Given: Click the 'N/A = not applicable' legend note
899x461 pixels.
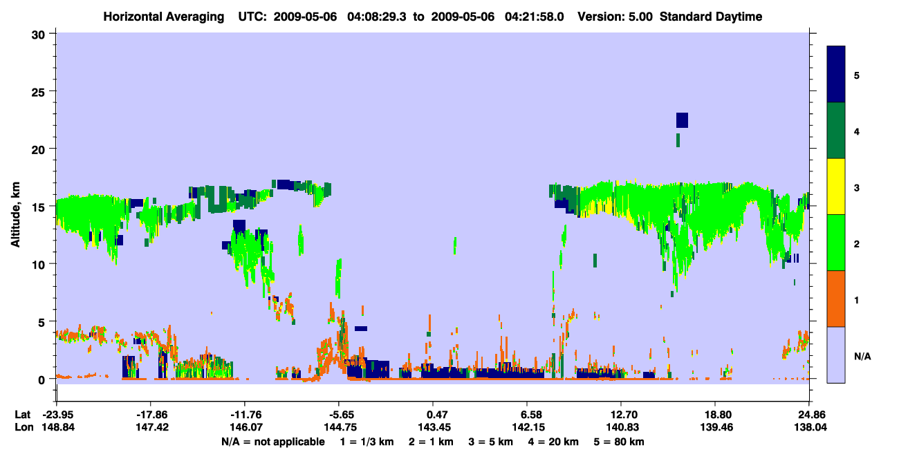Looking at the screenshot, I should [272, 442].
